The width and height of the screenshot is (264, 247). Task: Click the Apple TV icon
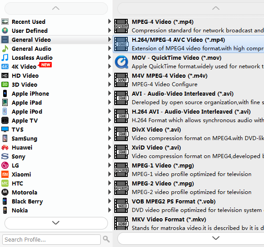5,120
